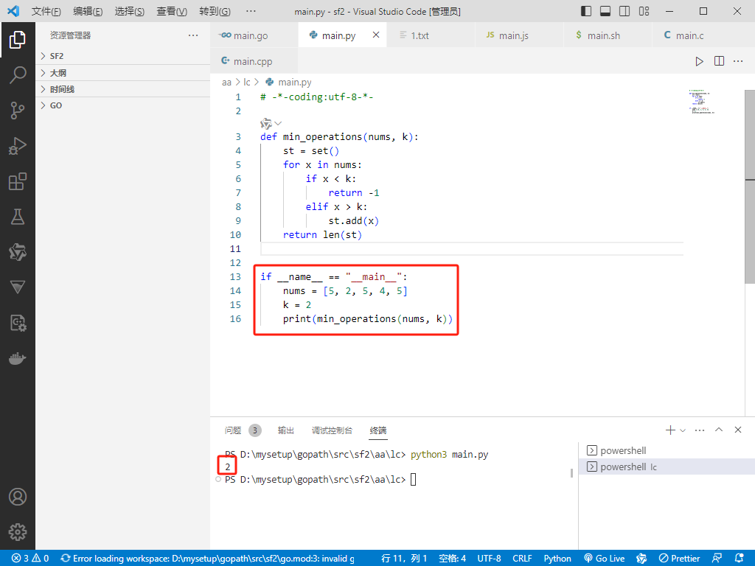The image size is (755, 566).
Task: Switch to main.js editor tab
Action: tap(519, 35)
